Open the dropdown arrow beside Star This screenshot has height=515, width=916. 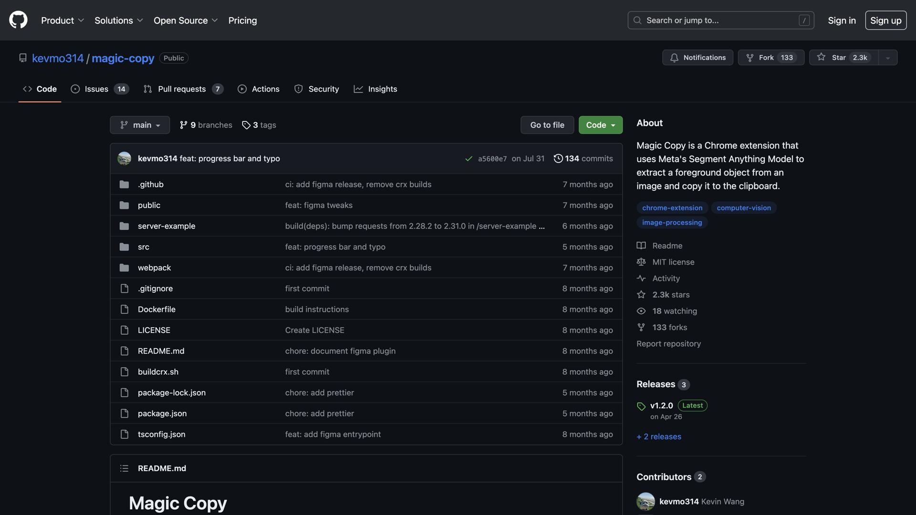[x=888, y=58]
